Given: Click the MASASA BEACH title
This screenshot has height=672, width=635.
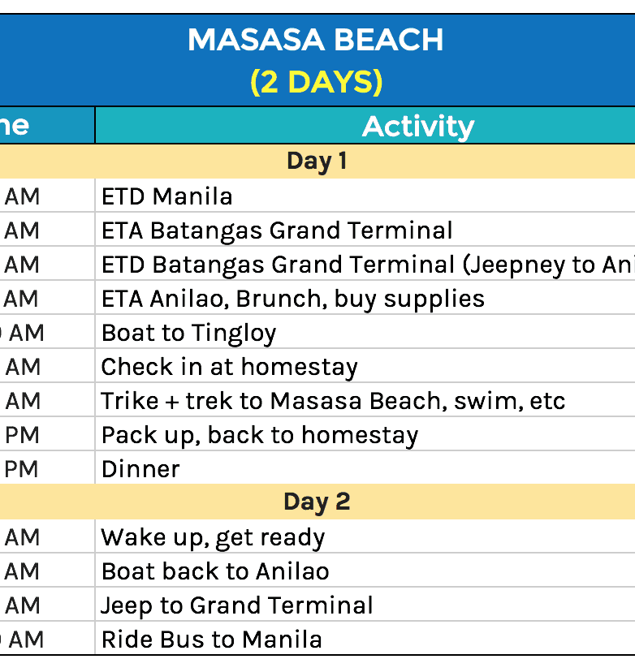Looking at the screenshot, I should click(x=316, y=40).
